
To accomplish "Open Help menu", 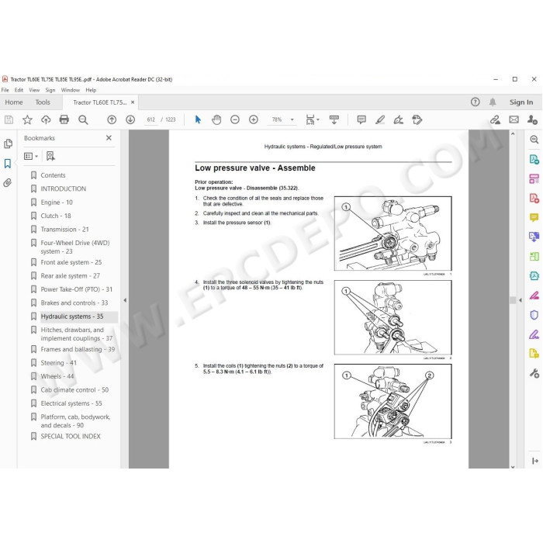I will pyautogui.click(x=91, y=90).
